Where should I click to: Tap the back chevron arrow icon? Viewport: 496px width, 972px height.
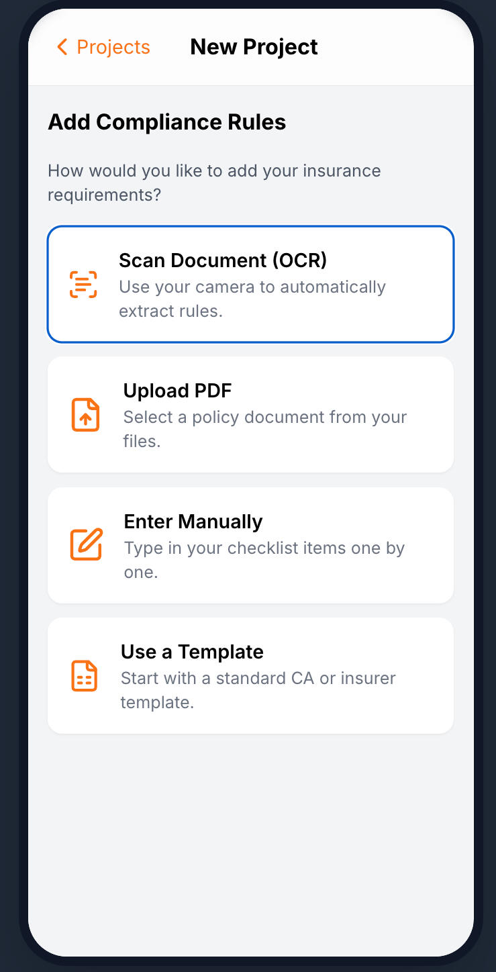(62, 47)
